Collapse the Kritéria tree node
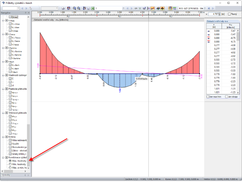 tap(3, 137)
